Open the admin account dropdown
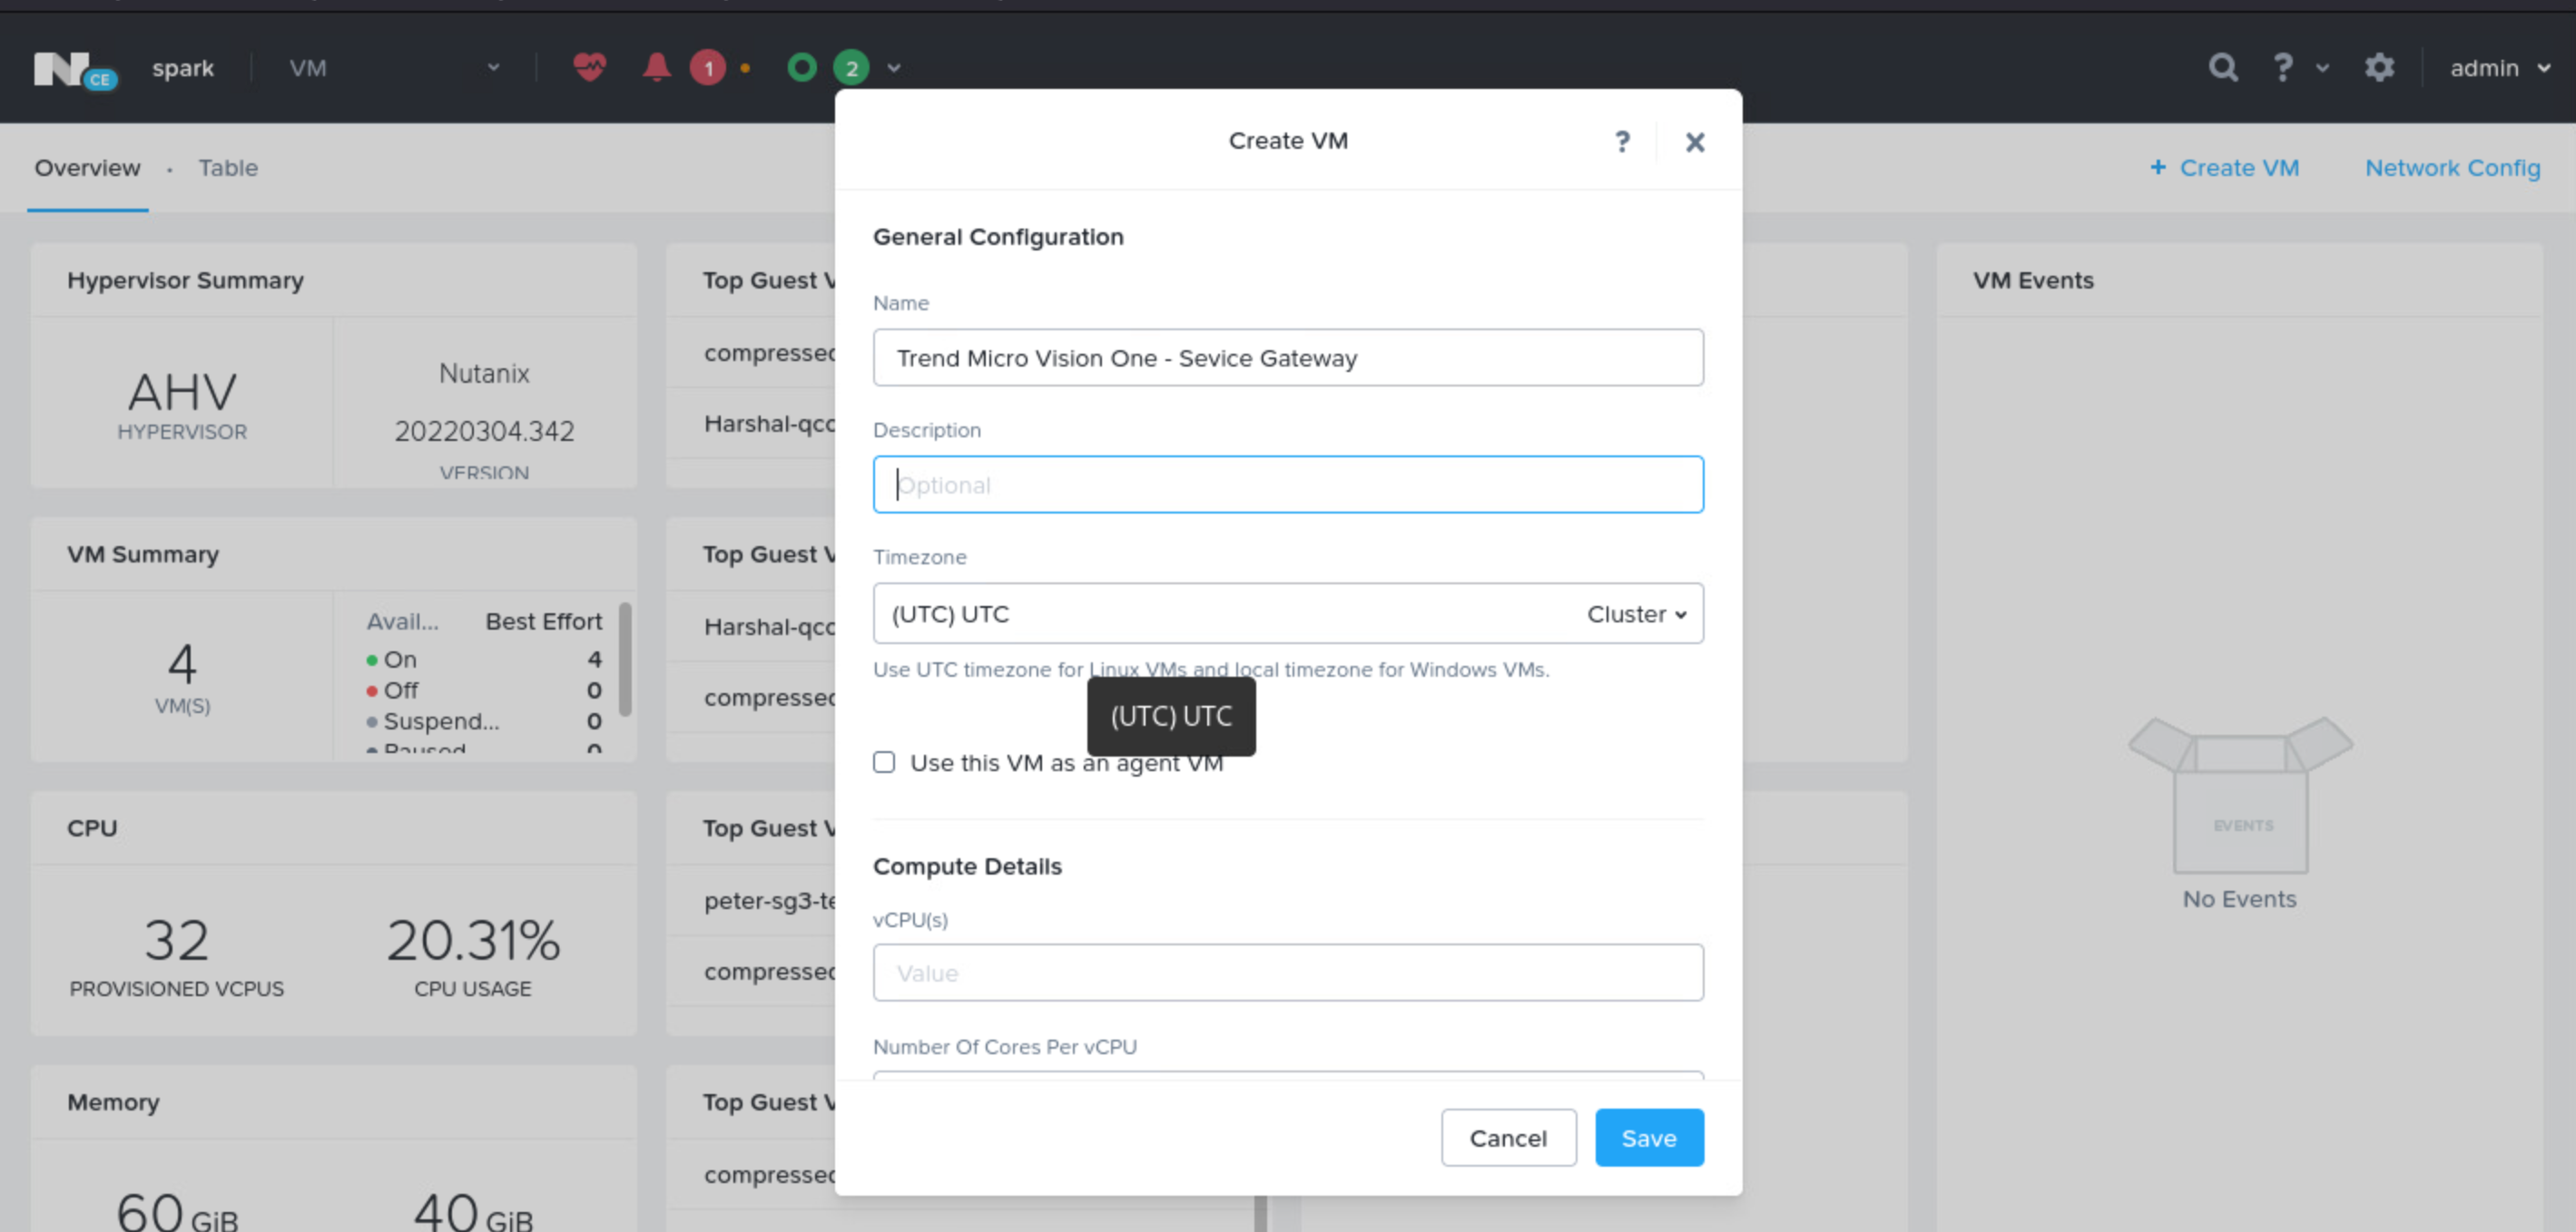2576x1232 pixels. click(2498, 67)
